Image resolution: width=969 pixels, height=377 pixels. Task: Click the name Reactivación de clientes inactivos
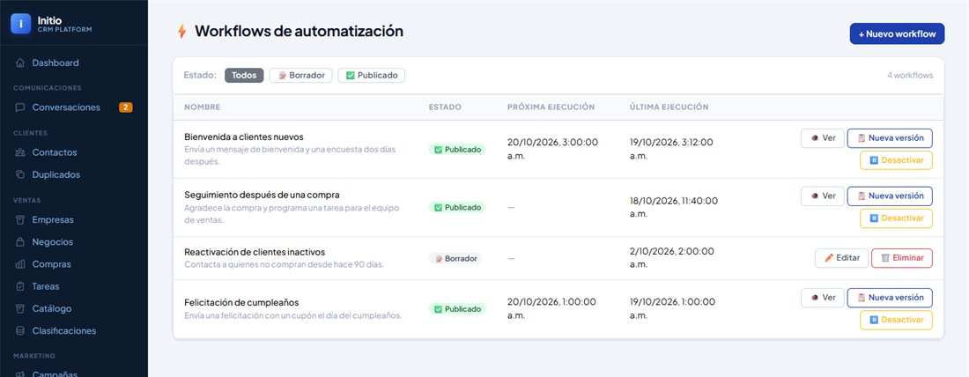255,252
